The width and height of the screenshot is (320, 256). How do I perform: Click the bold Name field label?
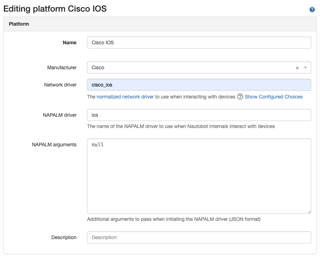69,43
